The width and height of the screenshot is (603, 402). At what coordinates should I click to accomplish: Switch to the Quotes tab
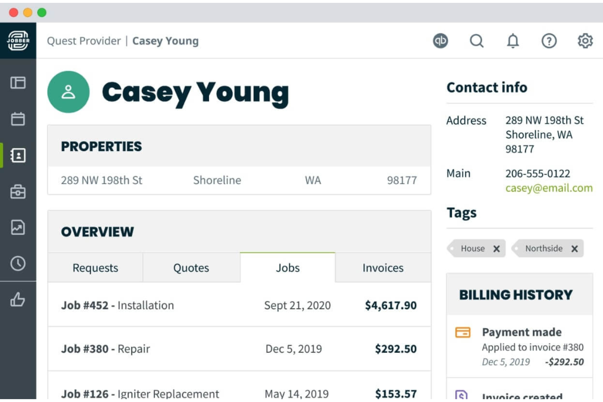click(x=191, y=268)
